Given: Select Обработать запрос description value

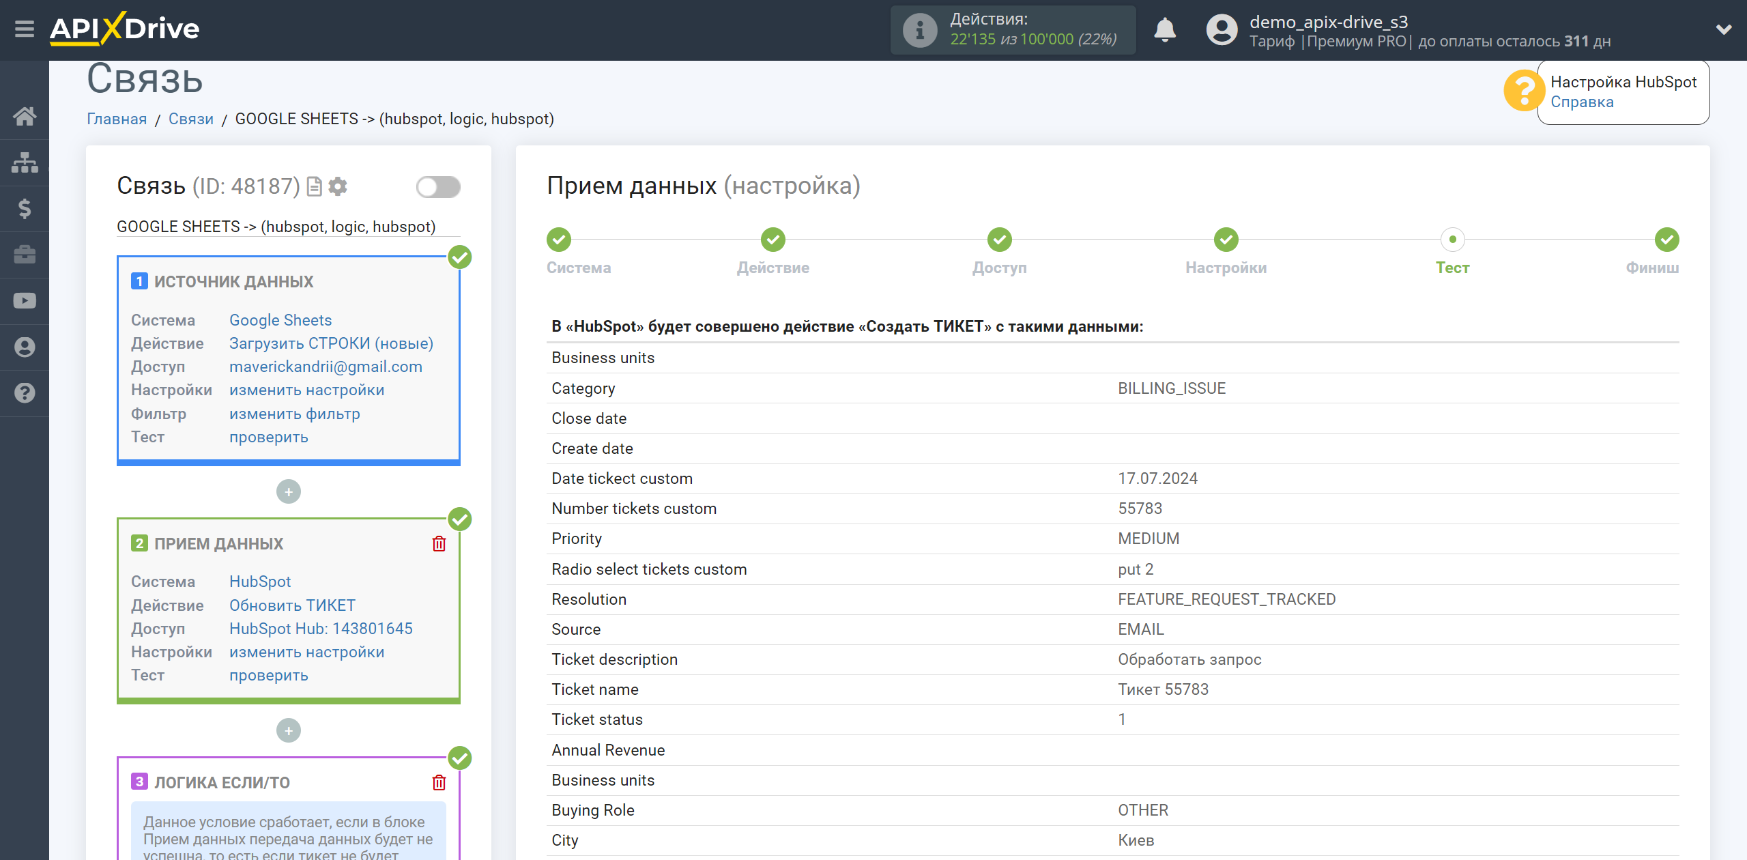Looking at the screenshot, I should pyautogui.click(x=1189, y=659).
